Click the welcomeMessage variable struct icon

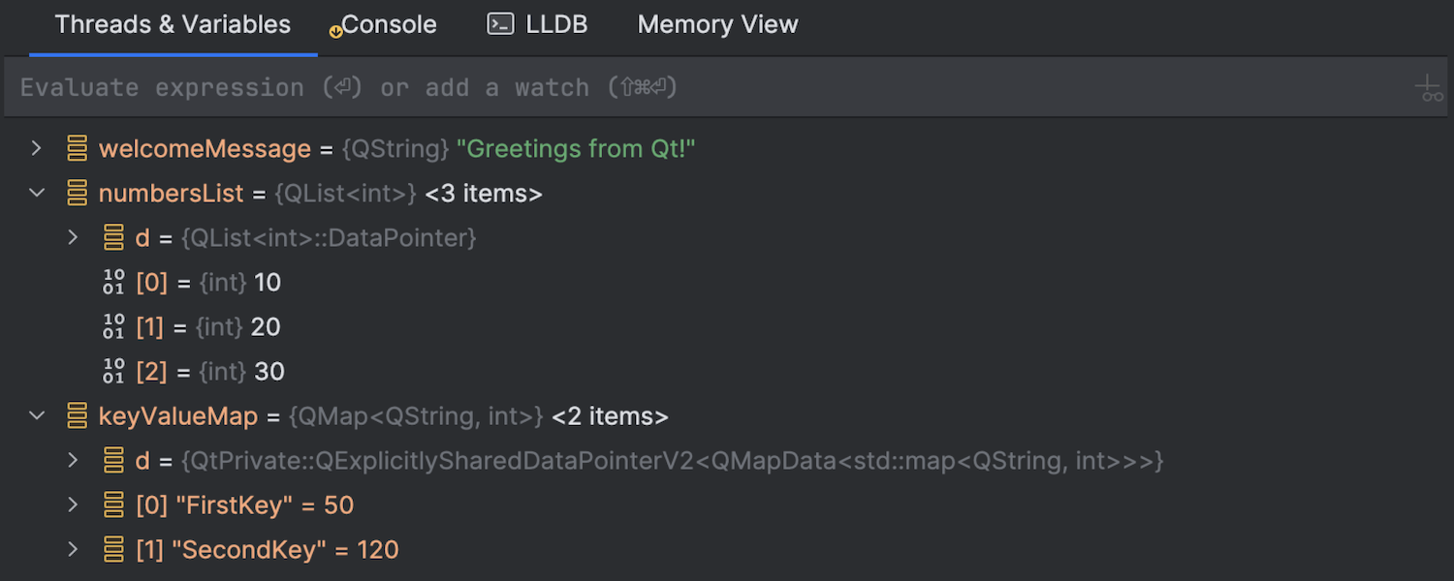click(78, 149)
